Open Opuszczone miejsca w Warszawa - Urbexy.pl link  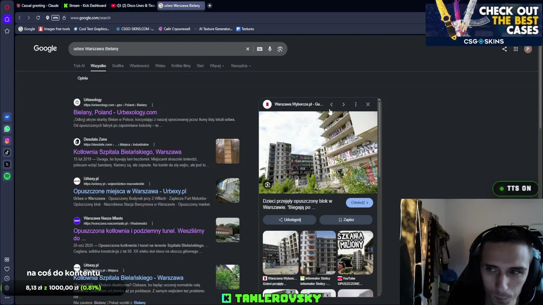pos(130,191)
